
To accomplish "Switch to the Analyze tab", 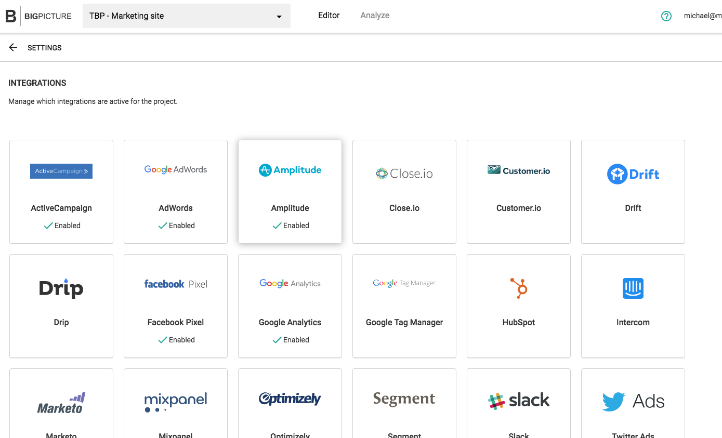I will pos(375,16).
